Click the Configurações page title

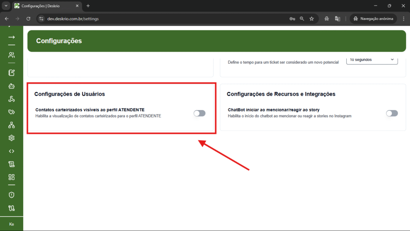[x=59, y=41]
